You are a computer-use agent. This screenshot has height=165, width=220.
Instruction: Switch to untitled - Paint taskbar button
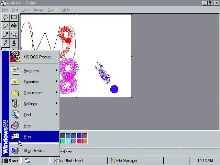pyautogui.click(x=80, y=161)
